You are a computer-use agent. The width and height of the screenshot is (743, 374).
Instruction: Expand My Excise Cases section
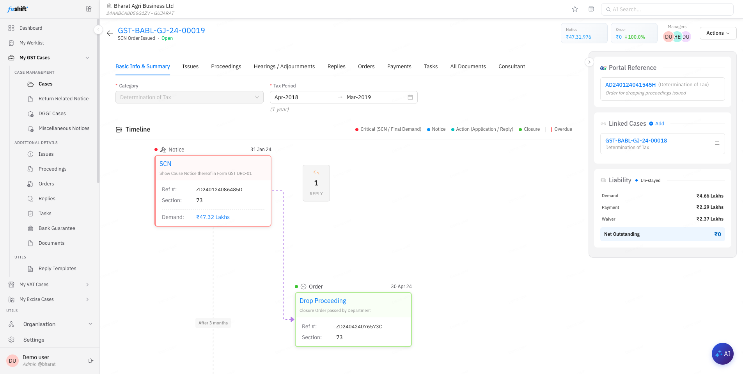click(87, 299)
